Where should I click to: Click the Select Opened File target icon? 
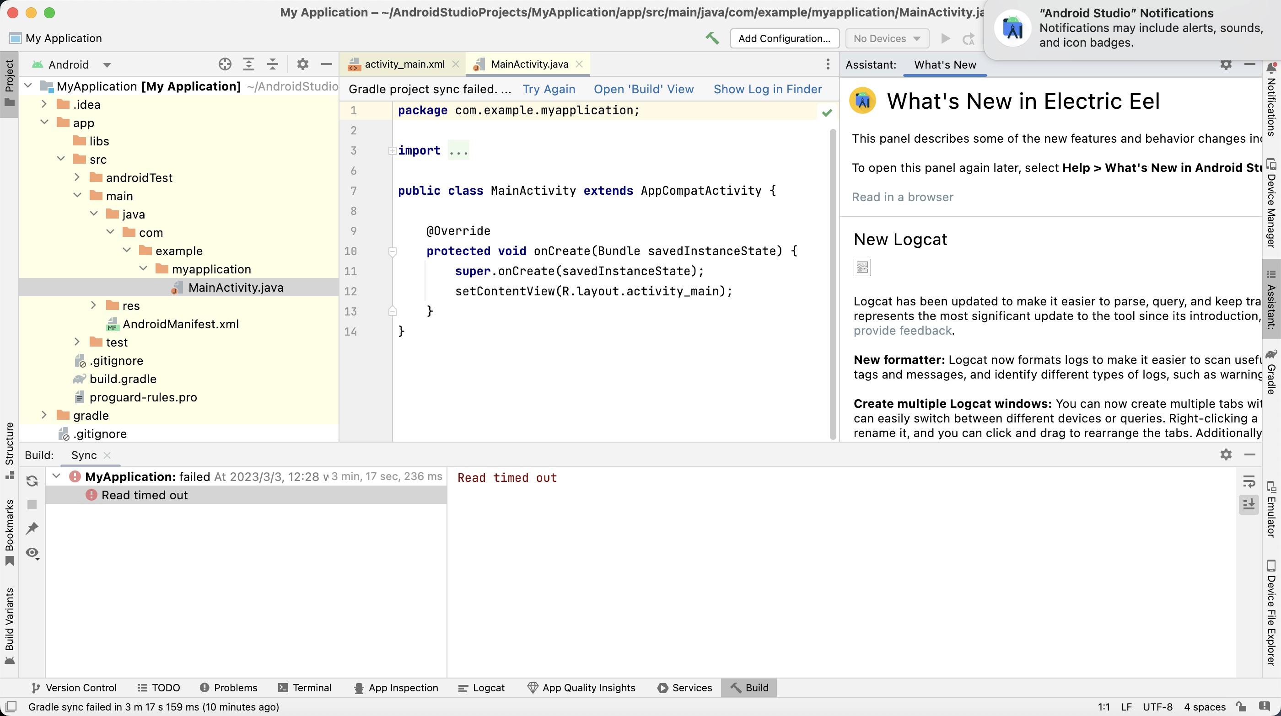(x=225, y=64)
